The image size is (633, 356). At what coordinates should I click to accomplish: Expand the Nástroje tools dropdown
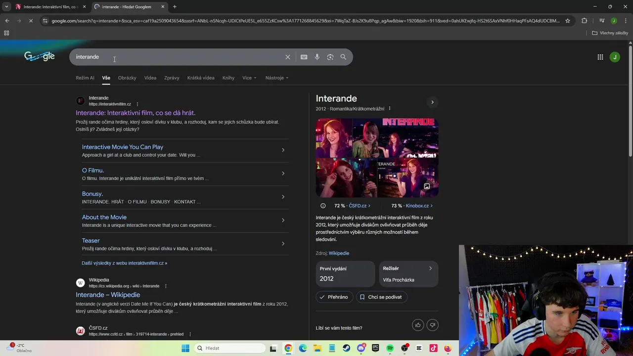(277, 78)
